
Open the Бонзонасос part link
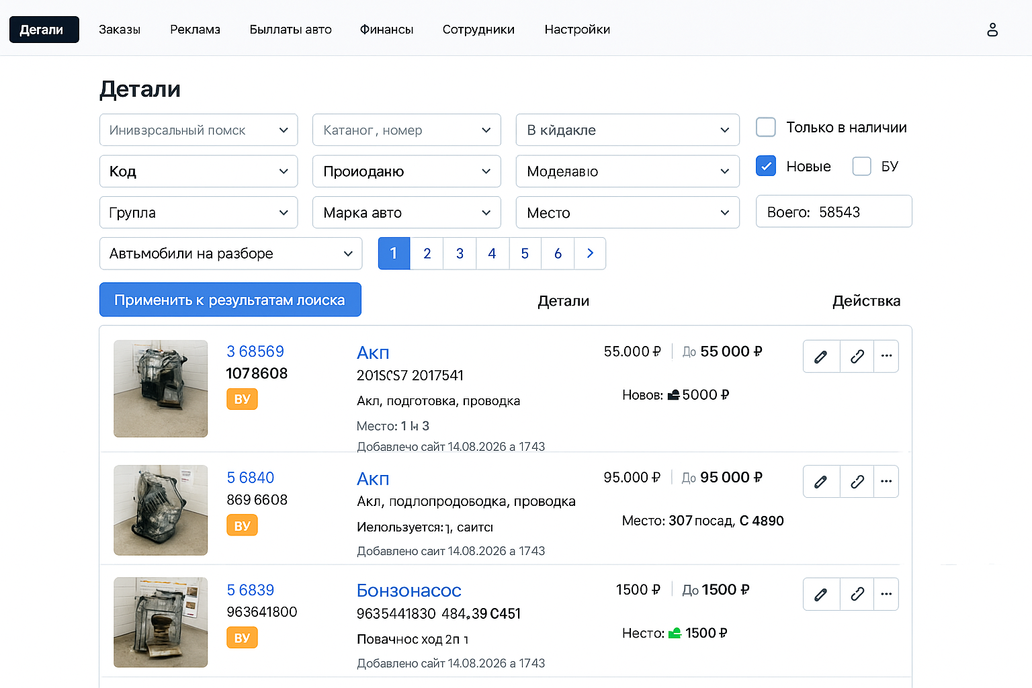pyautogui.click(x=408, y=591)
